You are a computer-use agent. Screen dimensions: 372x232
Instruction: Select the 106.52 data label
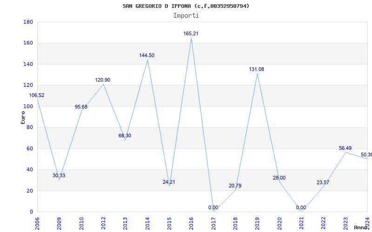[37, 96]
